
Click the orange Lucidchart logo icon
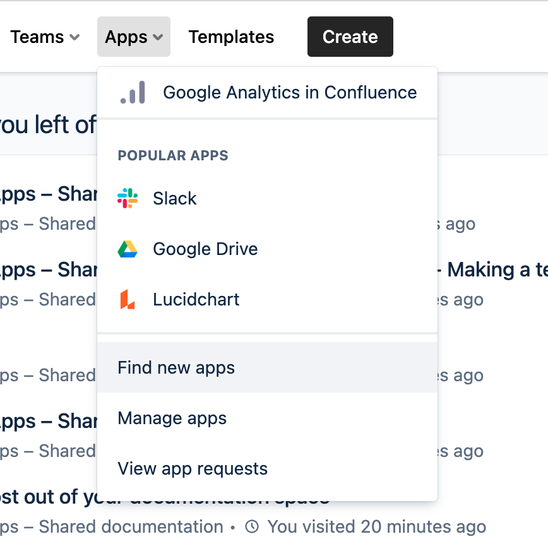pos(128,299)
